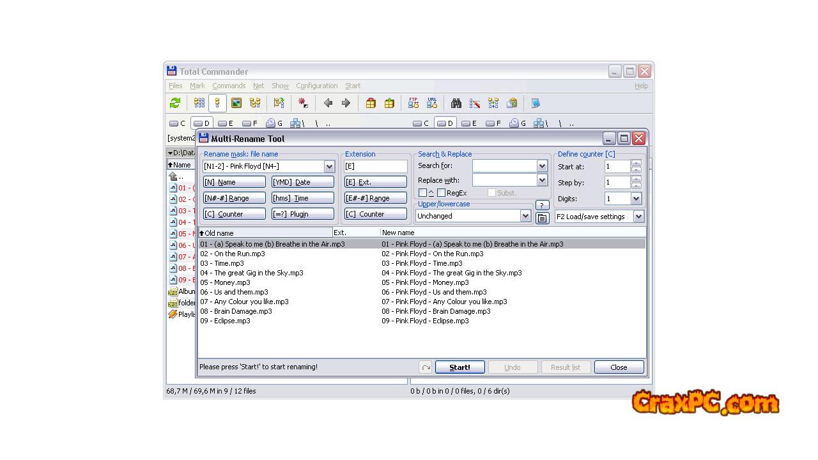
Task: Click the [hms] Time button
Action: (x=303, y=198)
